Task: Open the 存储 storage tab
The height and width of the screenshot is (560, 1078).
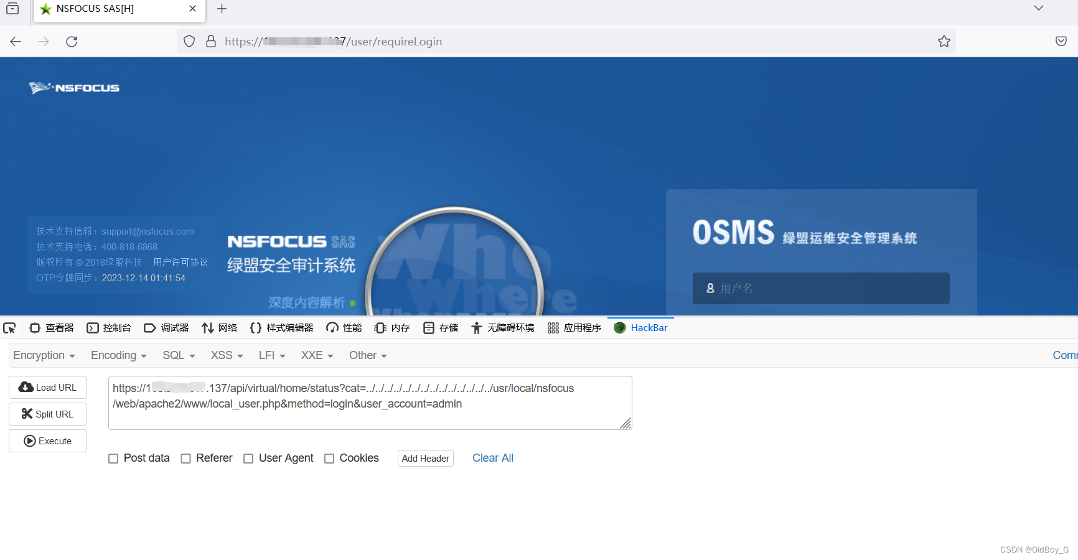Action: click(441, 328)
